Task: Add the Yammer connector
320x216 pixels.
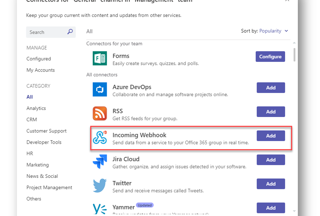Action: (x=271, y=208)
